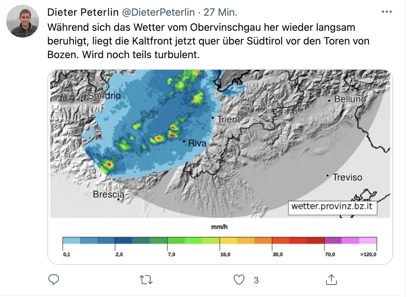This screenshot has height=297, width=407.
Task: Click the like count number 3
Action: click(256, 280)
